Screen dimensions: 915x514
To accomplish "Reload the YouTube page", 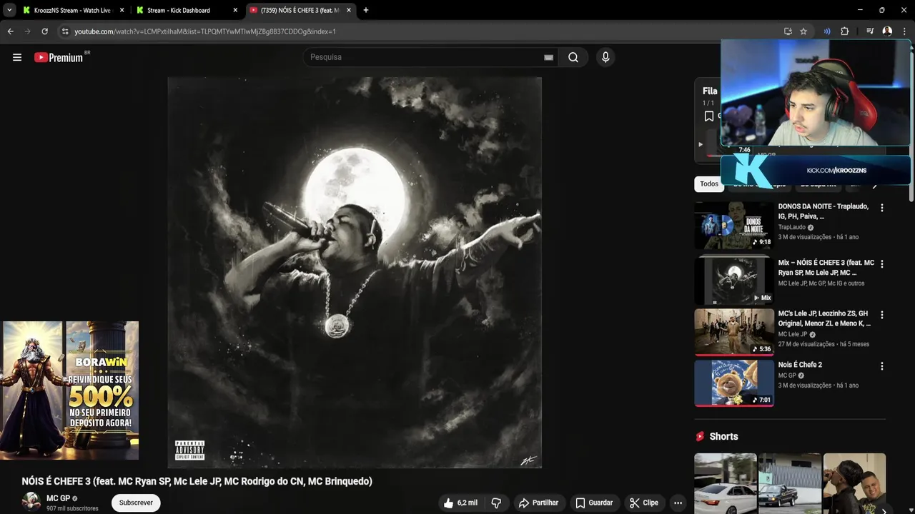I will [x=44, y=31].
